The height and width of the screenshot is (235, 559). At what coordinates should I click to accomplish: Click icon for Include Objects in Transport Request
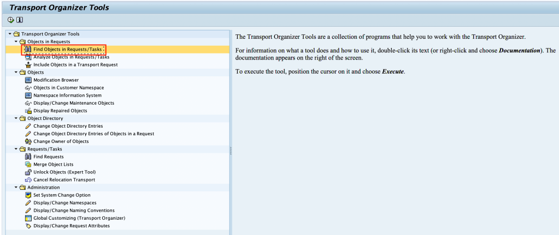pyautogui.click(x=28, y=65)
